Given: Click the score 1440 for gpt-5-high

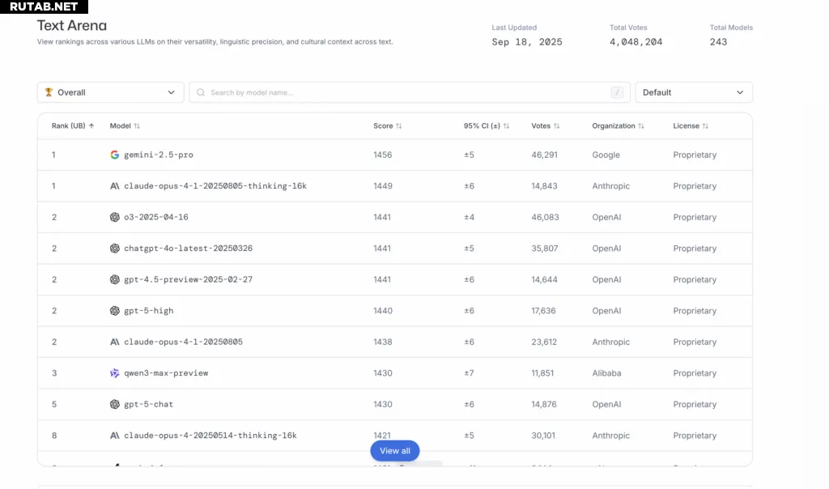Looking at the screenshot, I should tap(383, 311).
